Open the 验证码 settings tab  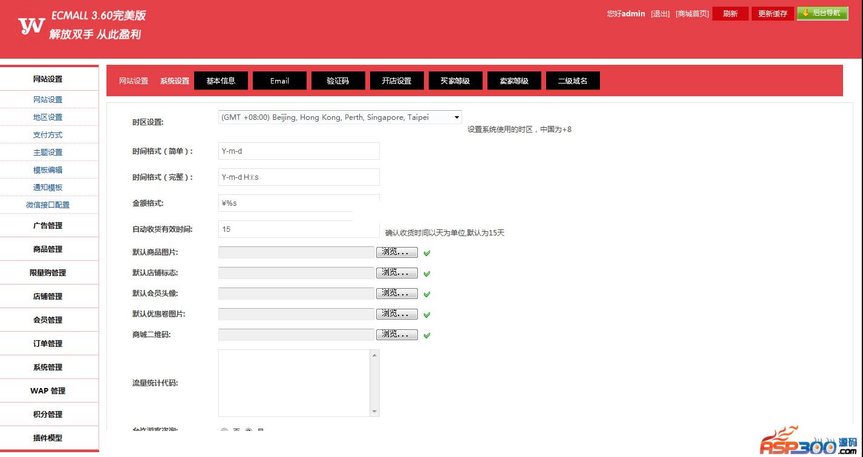pyautogui.click(x=338, y=81)
